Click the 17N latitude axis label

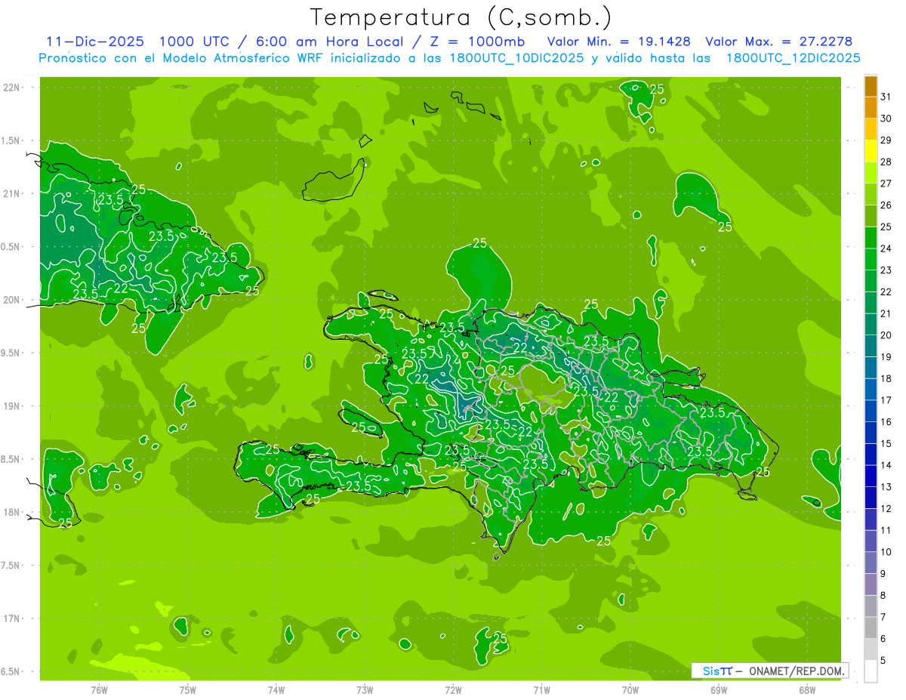(x=12, y=618)
